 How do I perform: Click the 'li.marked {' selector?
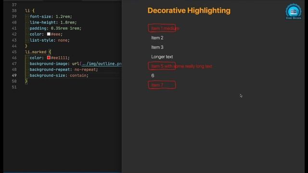pyautogui.click(x=38, y=52)
